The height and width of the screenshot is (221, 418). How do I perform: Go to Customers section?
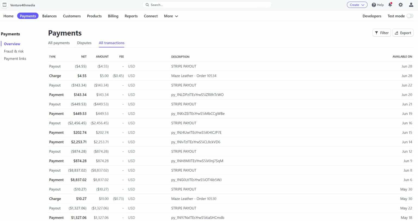coord(72,16)
